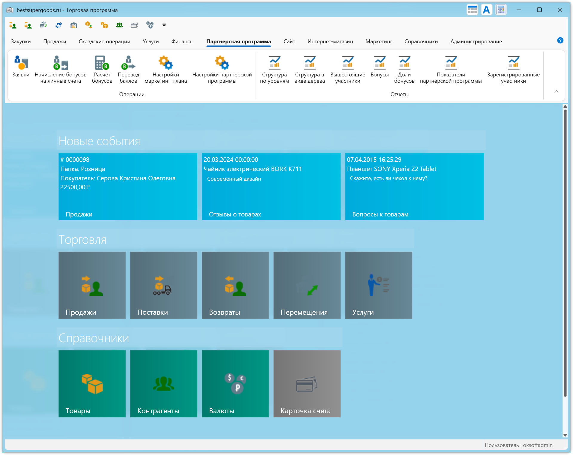Click the calculator icon in title bar
573x455 pixels.
tap(501, 10)
